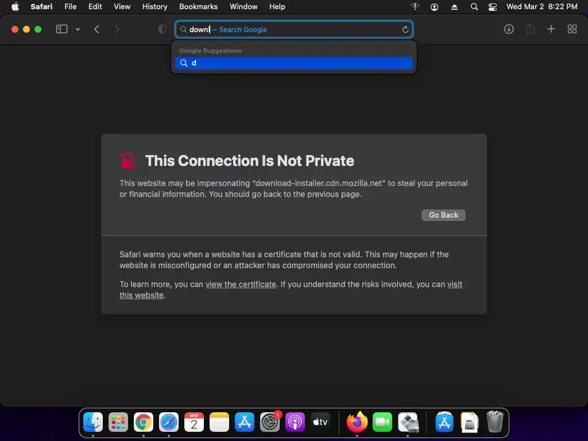Open the 'view the certificate' link
Viewport: 588px width, 441px height.
241,284
